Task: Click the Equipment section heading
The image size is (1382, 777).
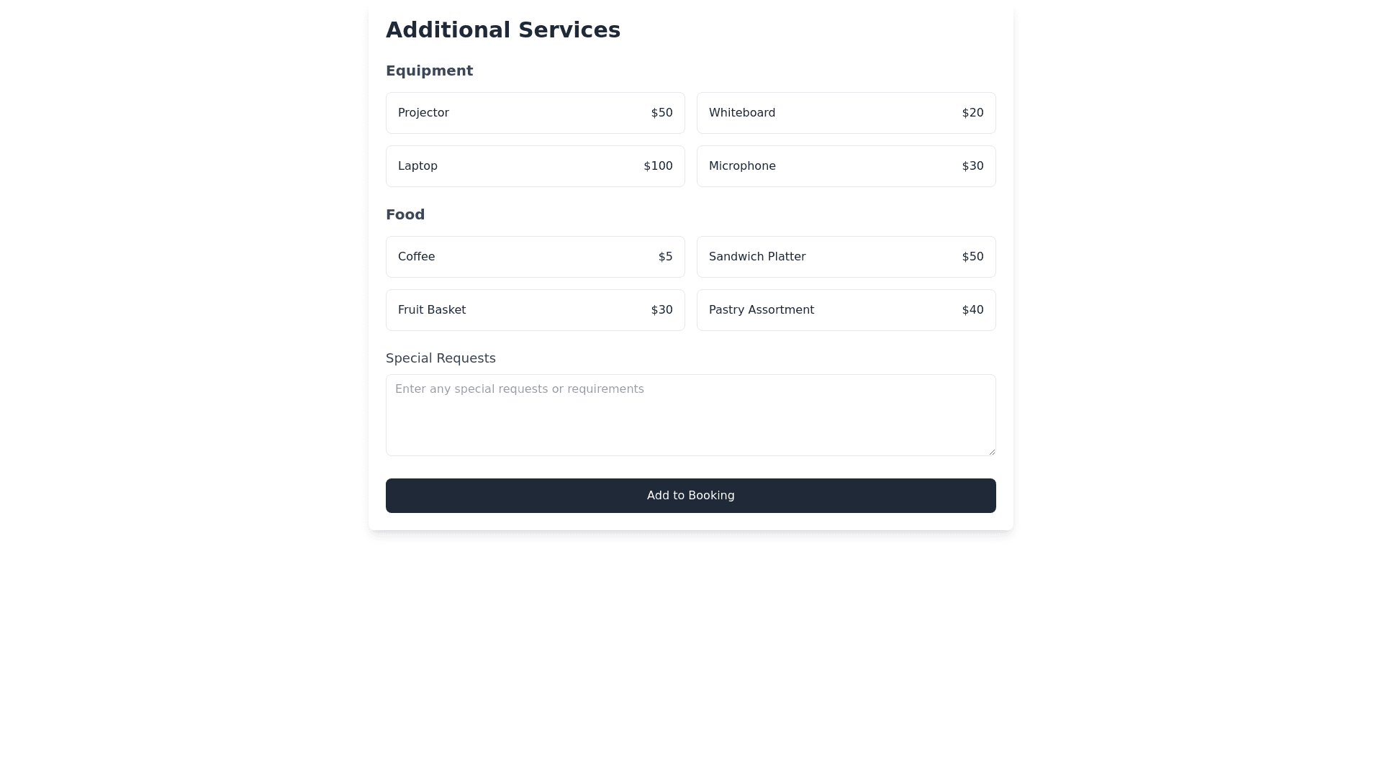Action: (429, 71)
